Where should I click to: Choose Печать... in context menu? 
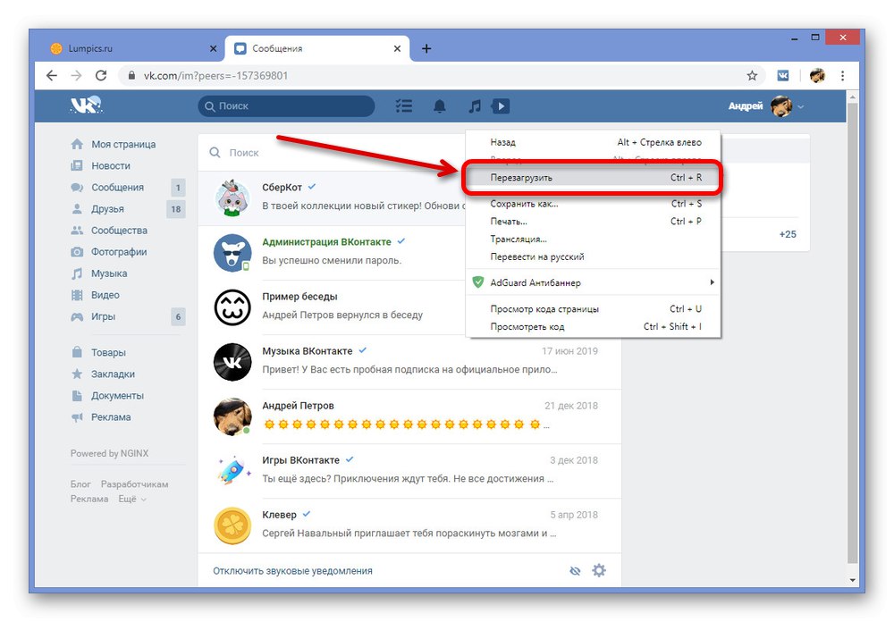tap(593, 222)
